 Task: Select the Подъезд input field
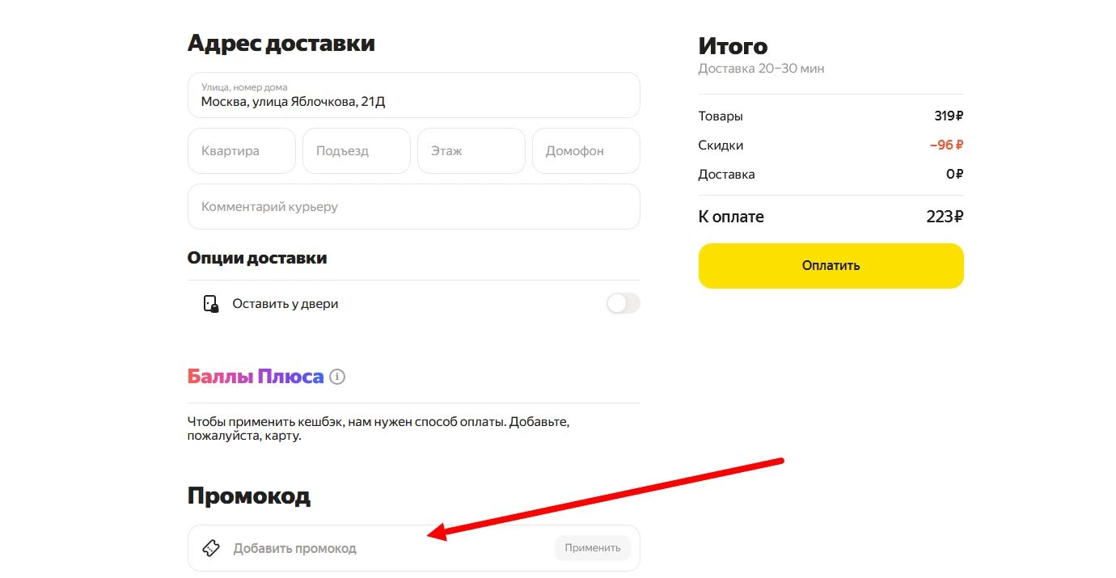pos(356,150)
